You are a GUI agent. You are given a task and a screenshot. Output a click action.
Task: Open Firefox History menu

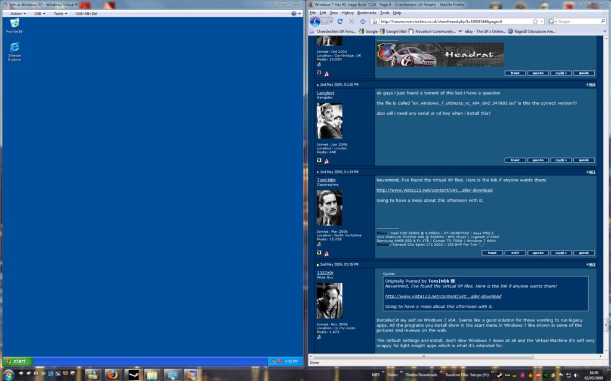coord(348,13)
